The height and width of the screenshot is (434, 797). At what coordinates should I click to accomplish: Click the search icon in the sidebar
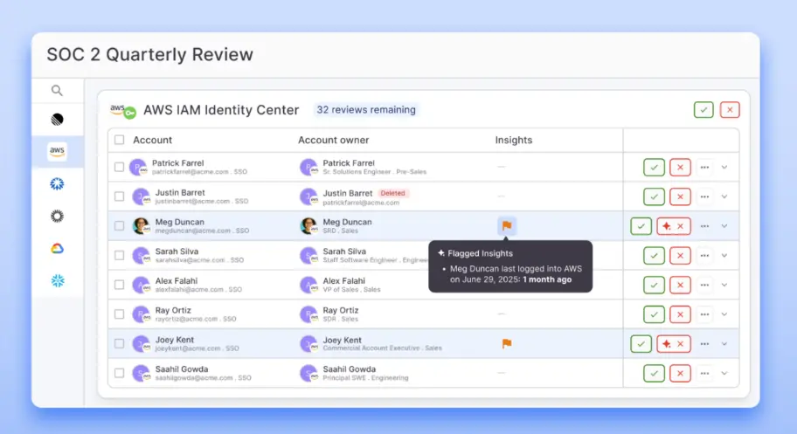pos(57,90)
